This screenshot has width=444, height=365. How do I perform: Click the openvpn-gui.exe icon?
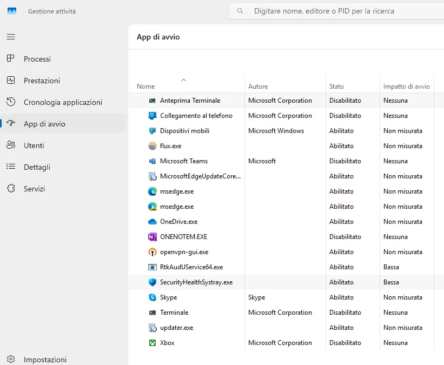coord(153,251)
